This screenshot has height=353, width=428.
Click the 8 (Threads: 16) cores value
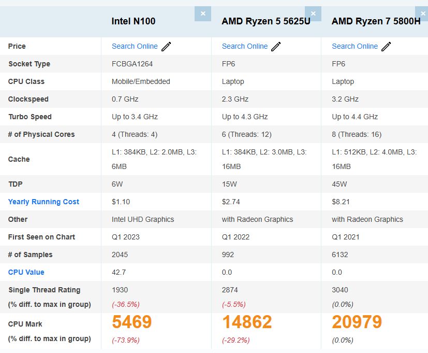(x=357, y=135)
